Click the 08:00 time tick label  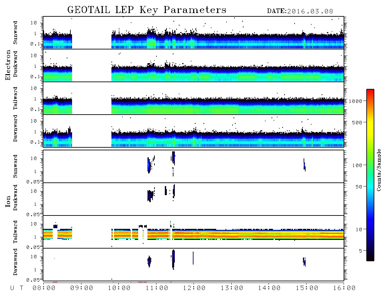point(44,288)
